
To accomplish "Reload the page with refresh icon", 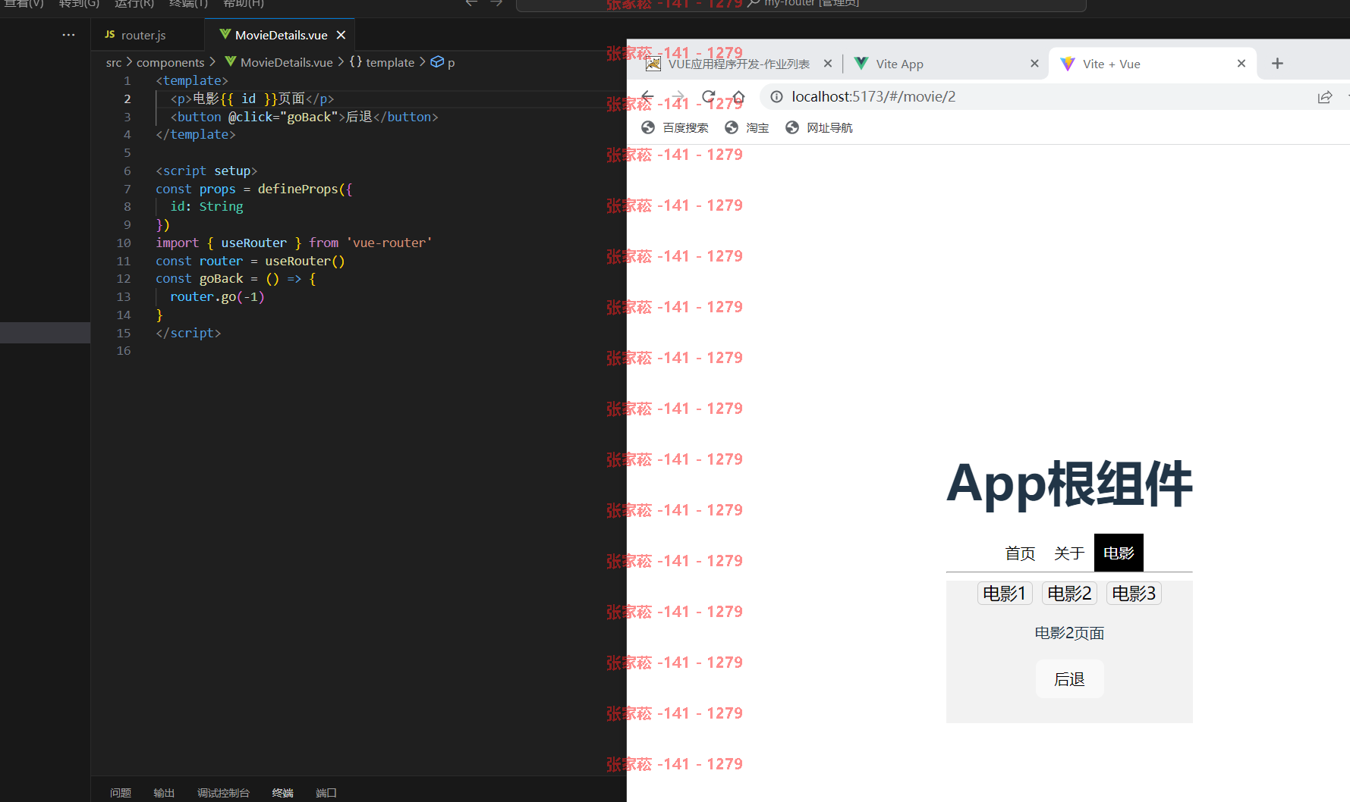I will 709,96.
